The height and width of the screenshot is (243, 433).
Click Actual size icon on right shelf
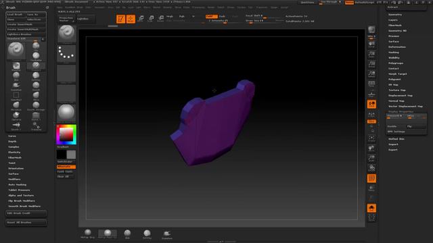pyautogui.click(x=371, y=64)
